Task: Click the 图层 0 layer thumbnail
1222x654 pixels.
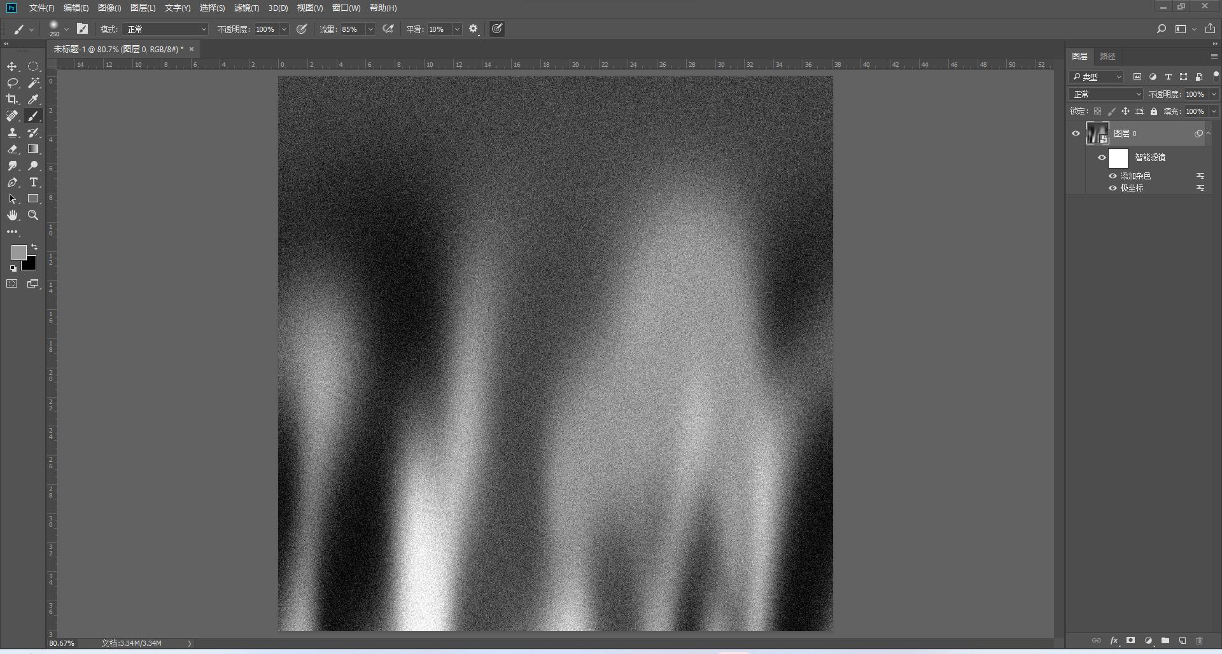Action: 1097,134
